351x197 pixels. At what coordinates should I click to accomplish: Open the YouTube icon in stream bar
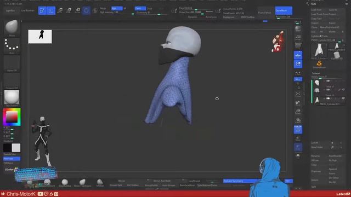coord(40,194)
